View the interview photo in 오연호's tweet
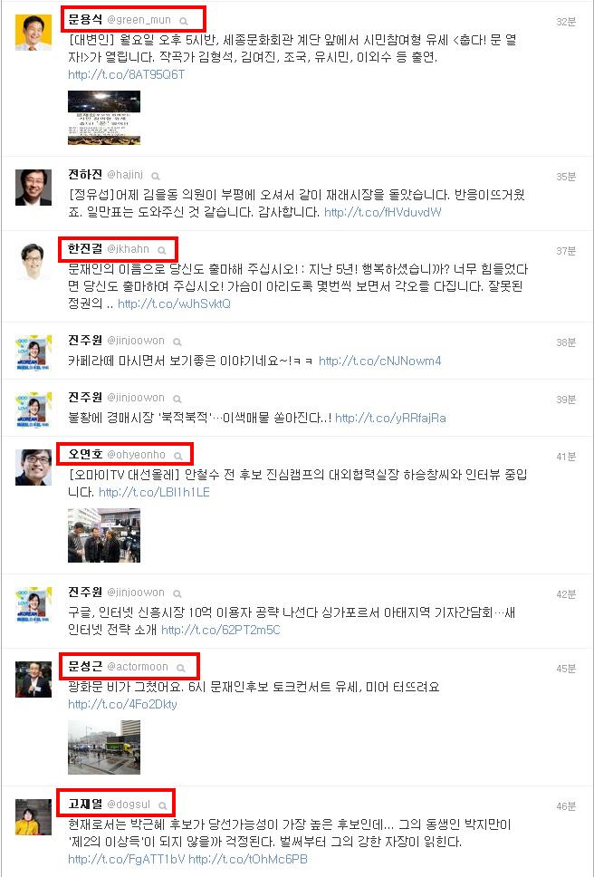The height and width of the screenshot is (877, 594). point(104,535)
